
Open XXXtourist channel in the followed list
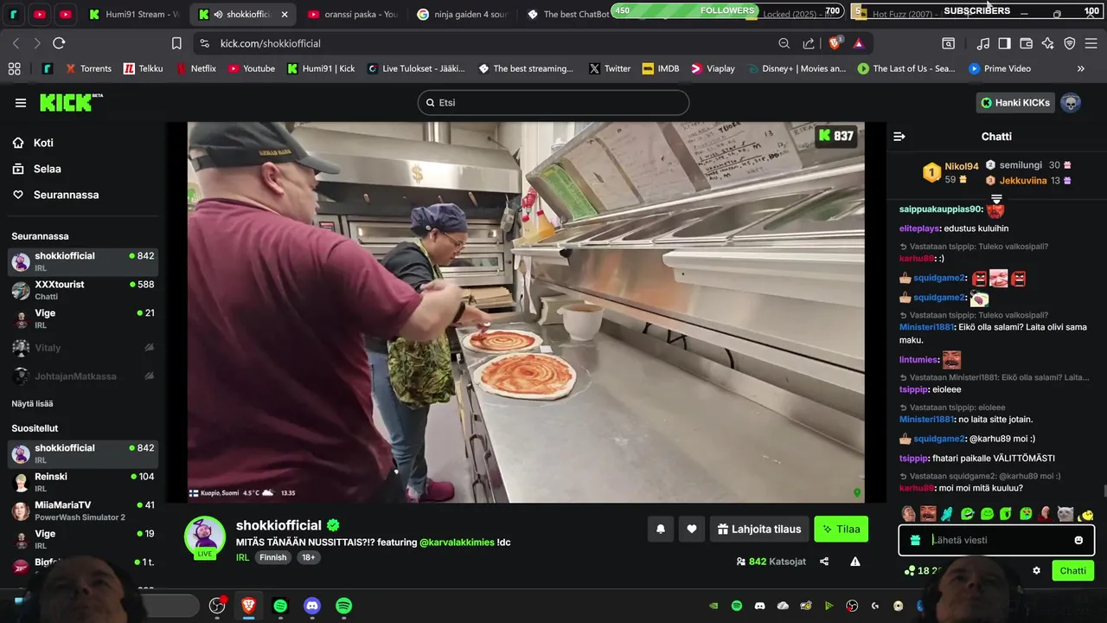click(83, 291)
